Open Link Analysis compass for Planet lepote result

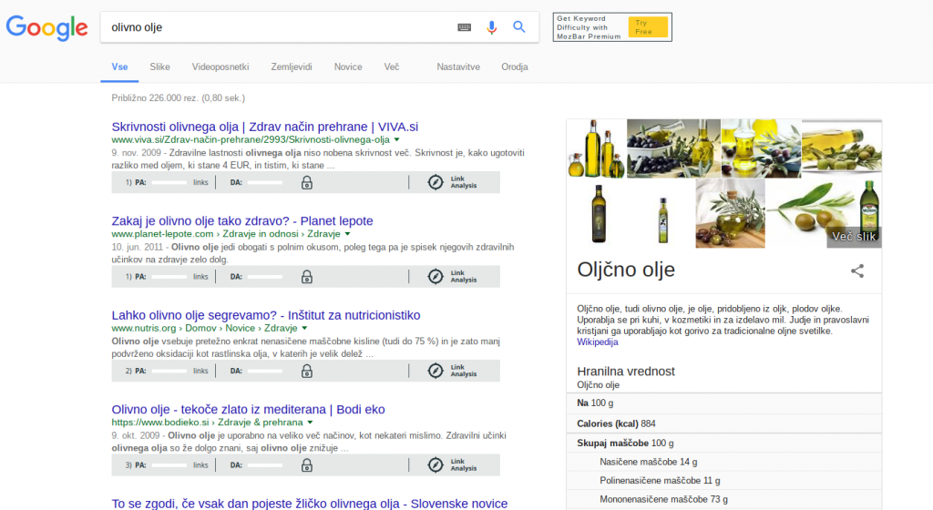[x=436, y=276]
